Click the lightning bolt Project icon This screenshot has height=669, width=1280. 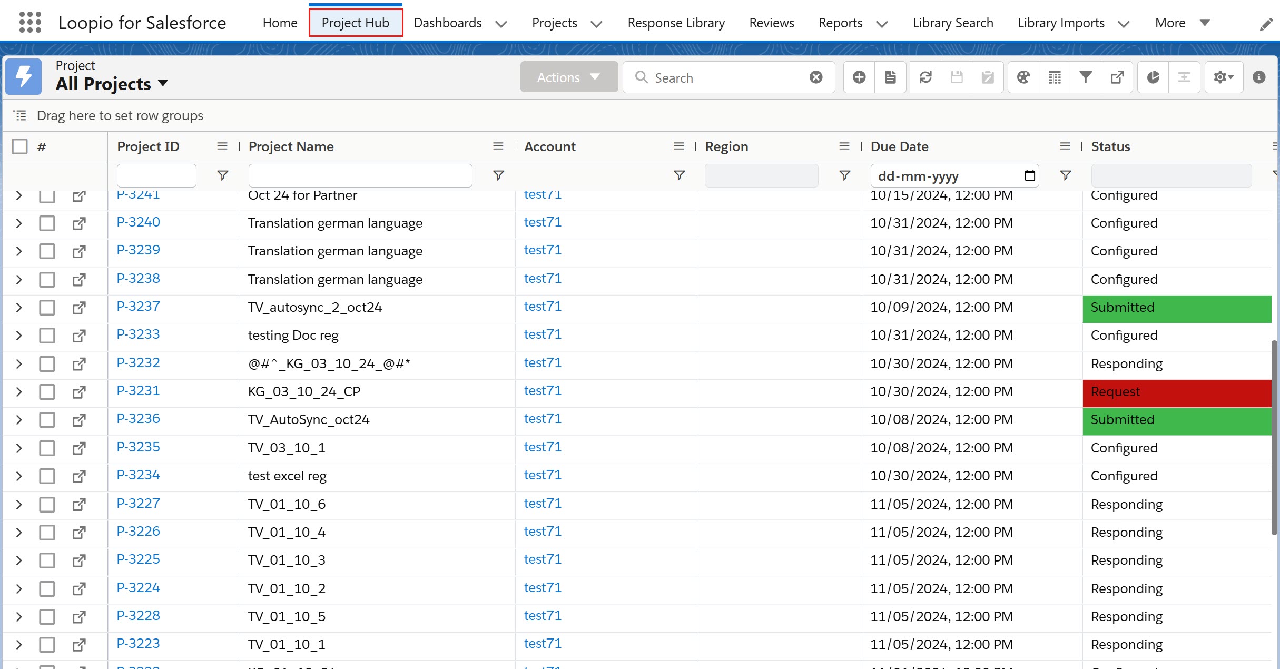(24, 77)
